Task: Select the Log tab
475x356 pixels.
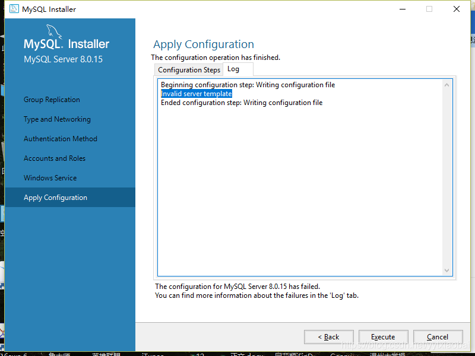Action: (238, 69)
